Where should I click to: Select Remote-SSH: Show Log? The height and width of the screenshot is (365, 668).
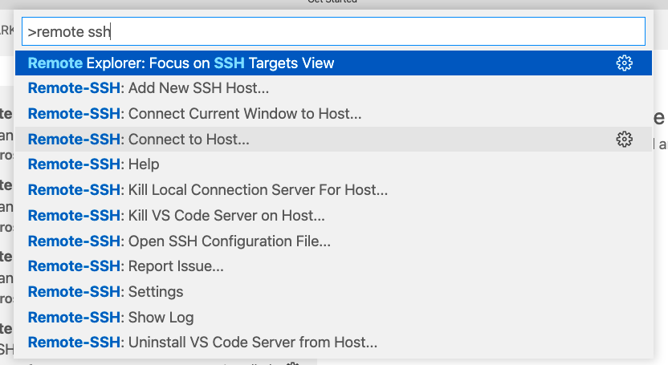click(333, 317)
